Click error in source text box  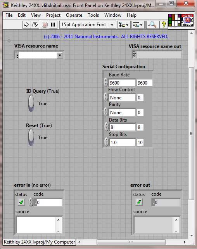pyautogui.click(x=36, y=225)
